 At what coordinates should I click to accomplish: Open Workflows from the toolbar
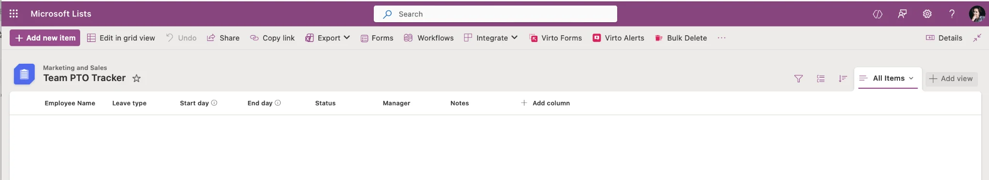coord(429,38)
